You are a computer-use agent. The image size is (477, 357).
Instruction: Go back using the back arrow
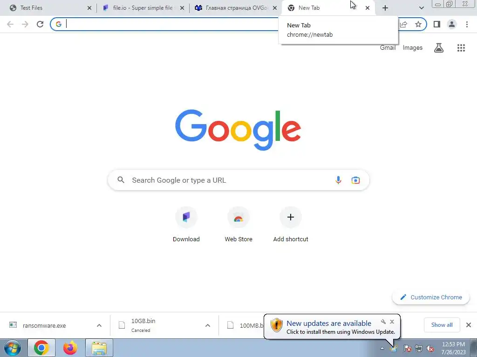pyautogui.click(x=10, y=24)
